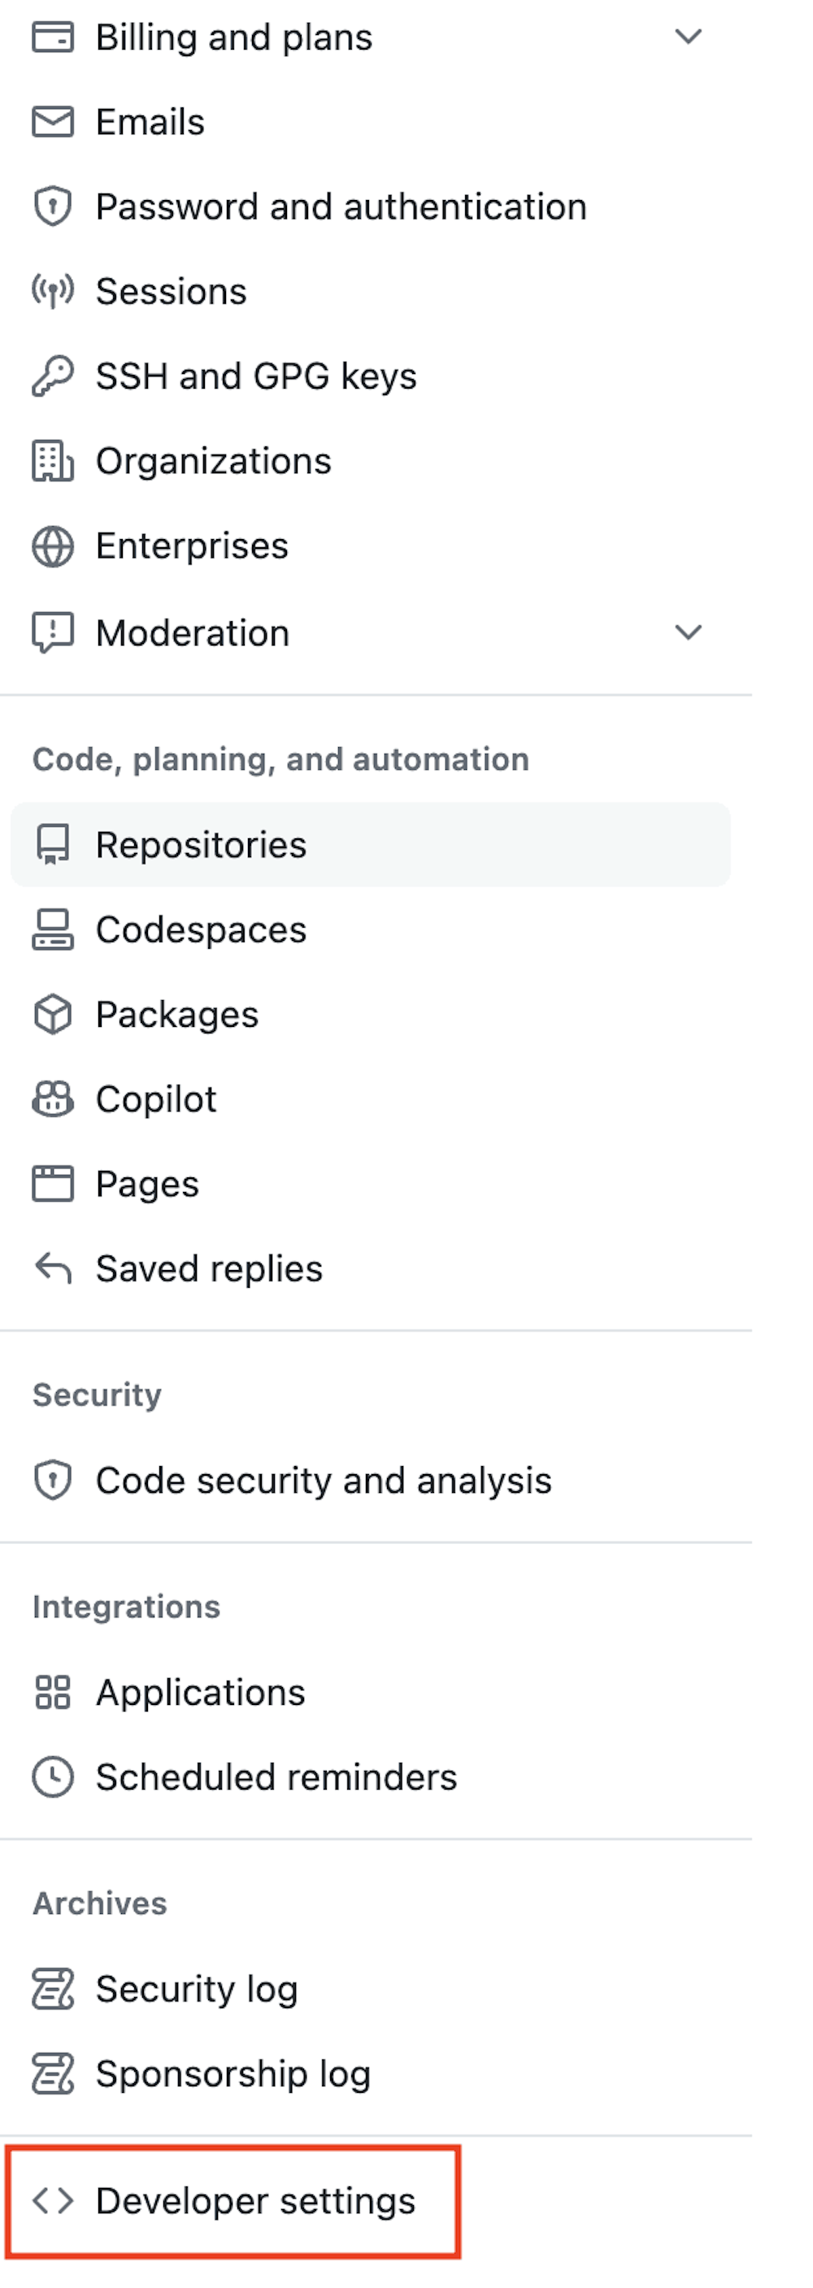Navigate to Applications under Integrations
Viewport: 813px width, 2288px height.
pyautogui.click(x=200, y=1692)
